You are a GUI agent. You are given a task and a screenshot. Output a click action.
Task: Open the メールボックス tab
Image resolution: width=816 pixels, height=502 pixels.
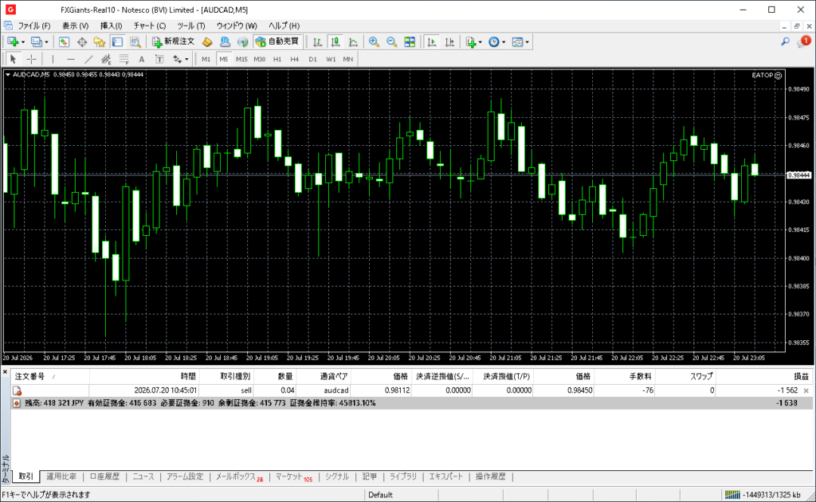tap(239, 477)
